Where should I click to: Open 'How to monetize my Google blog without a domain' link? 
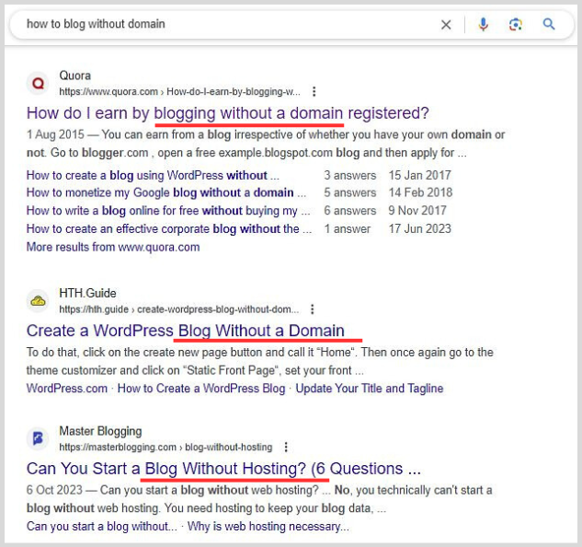click(x=166, y=192)
